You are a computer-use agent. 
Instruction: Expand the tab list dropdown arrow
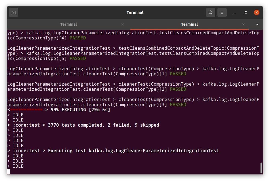257,24
